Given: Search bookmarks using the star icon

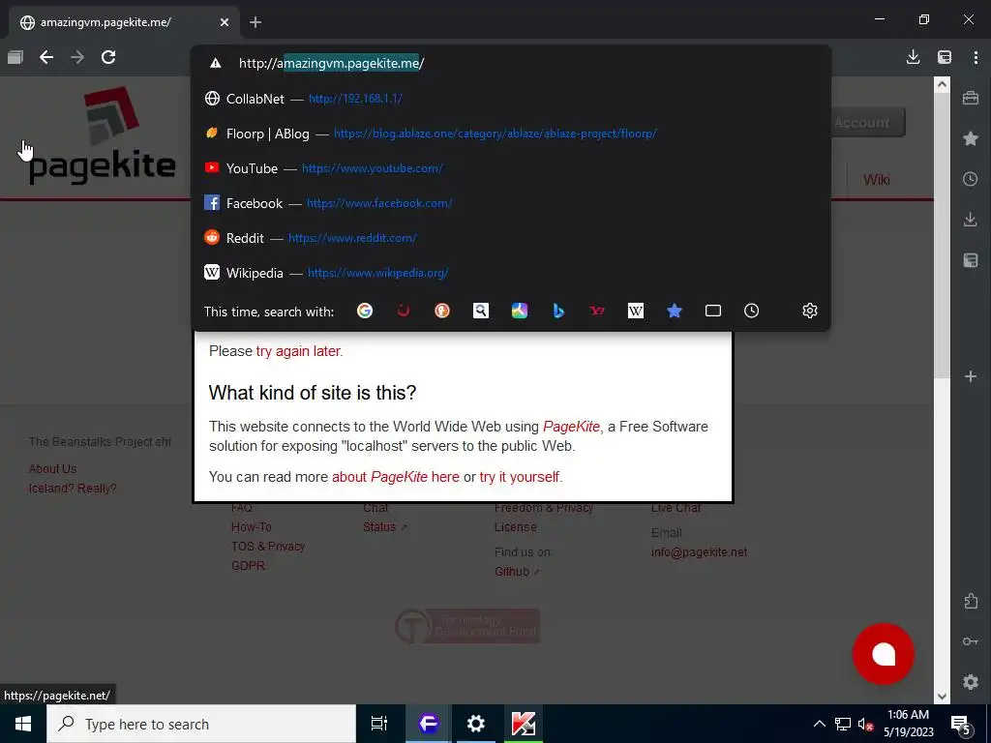Looking at the screenshot, I should (675, 311).
